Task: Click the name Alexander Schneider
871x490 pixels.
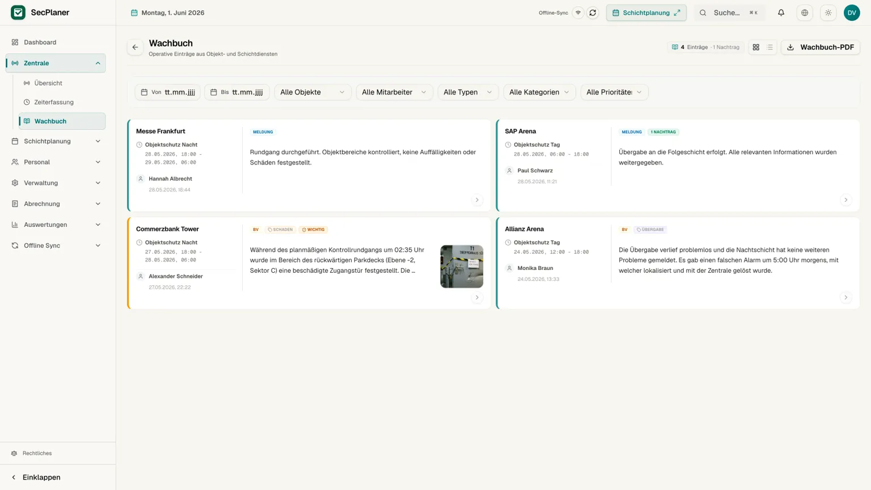Action: [x=176, y=276]
